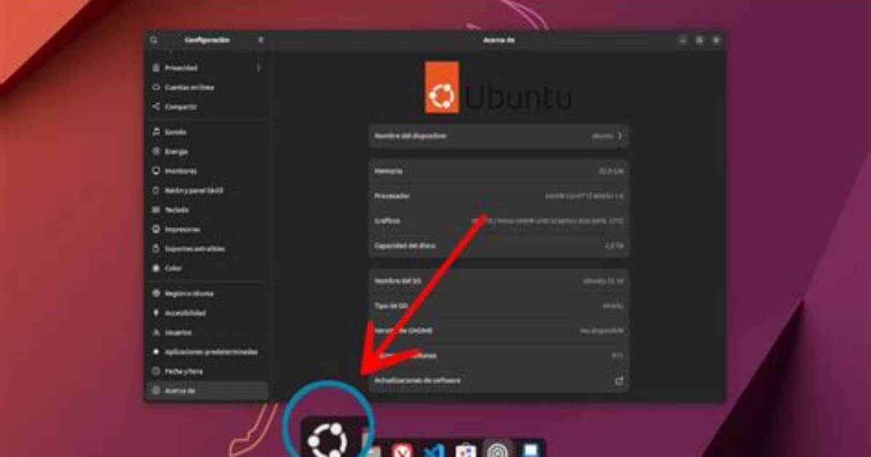Close the Configuración window
Viewport: 871px width, 457px height.
coord(716,40)
